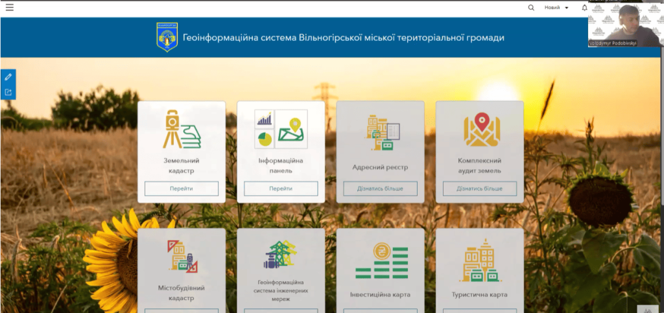Click the edit pencil icon
Image resolution: width=664 pixels, height=313 pixels.
(8, 77)
